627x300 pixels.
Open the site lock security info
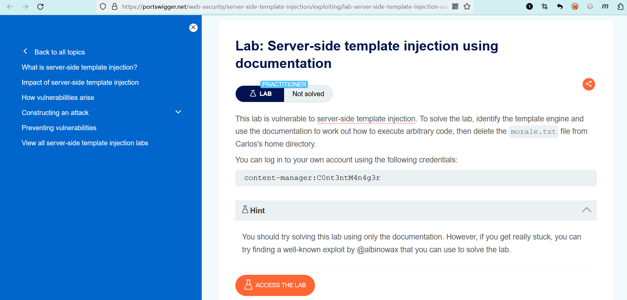[x=115, y=6]
